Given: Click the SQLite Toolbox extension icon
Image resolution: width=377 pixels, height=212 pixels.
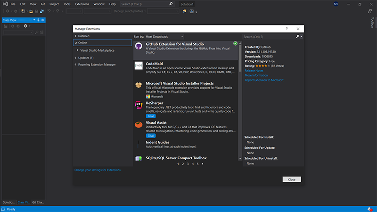Looking at the screenshot, I should (139, 158).
